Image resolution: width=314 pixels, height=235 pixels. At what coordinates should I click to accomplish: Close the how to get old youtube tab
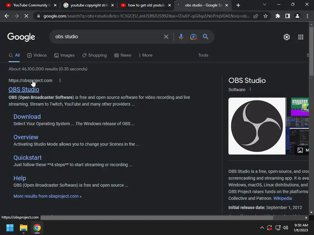170,5
